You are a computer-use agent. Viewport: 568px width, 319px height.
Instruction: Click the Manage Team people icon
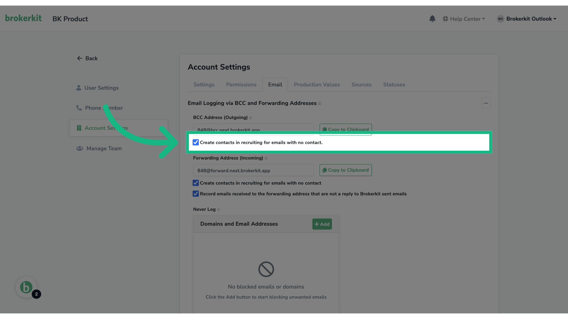[80, 148]
